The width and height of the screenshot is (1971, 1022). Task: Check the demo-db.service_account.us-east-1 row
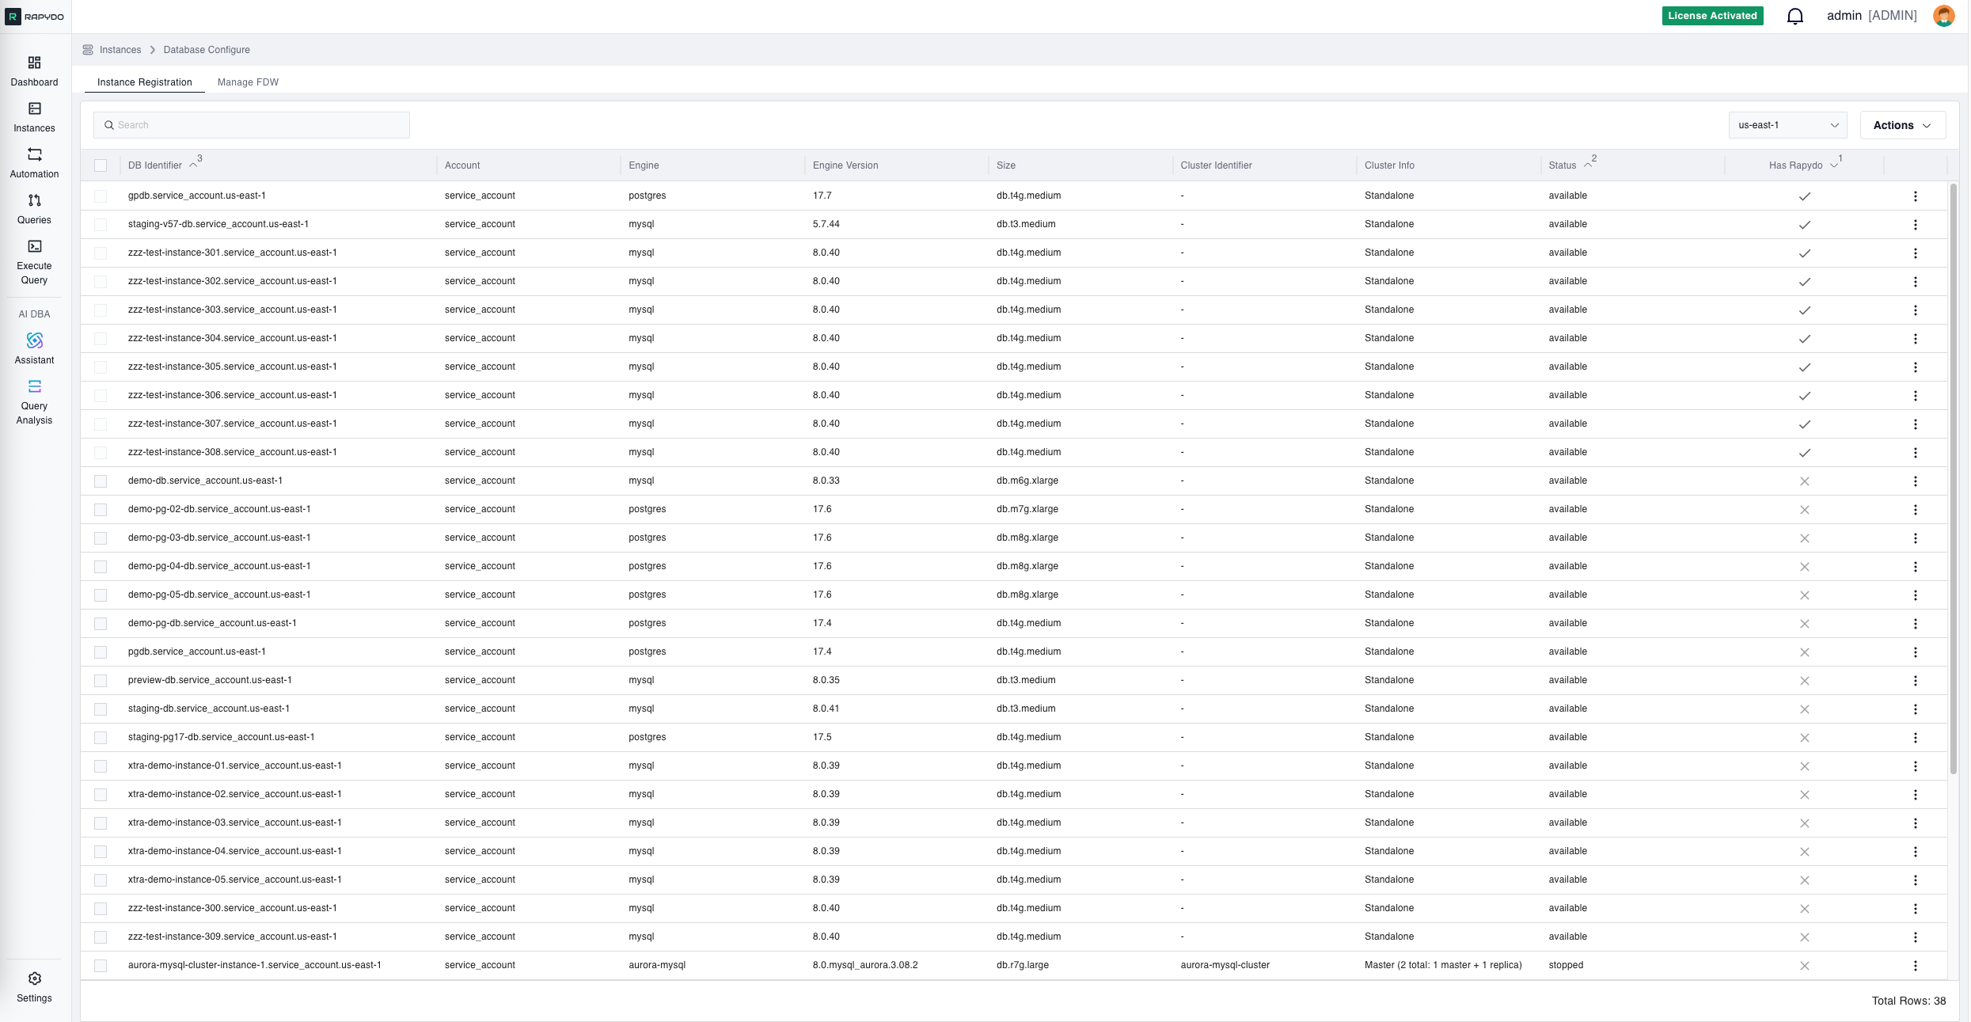point(101,481)
